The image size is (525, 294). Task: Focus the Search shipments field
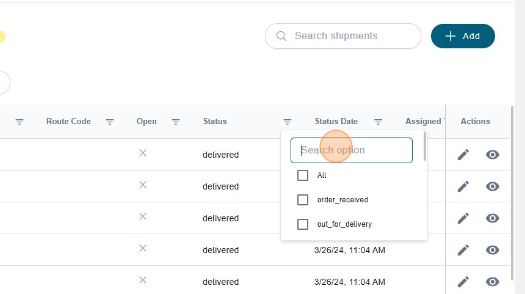pos(351,36)
